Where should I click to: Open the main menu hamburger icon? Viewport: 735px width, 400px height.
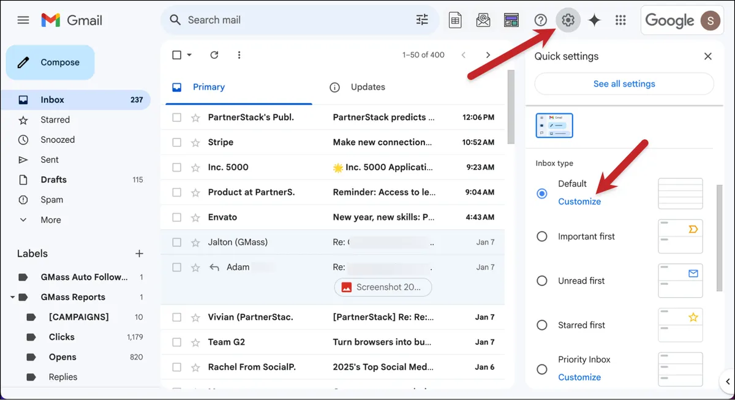[x=23, y=20]
